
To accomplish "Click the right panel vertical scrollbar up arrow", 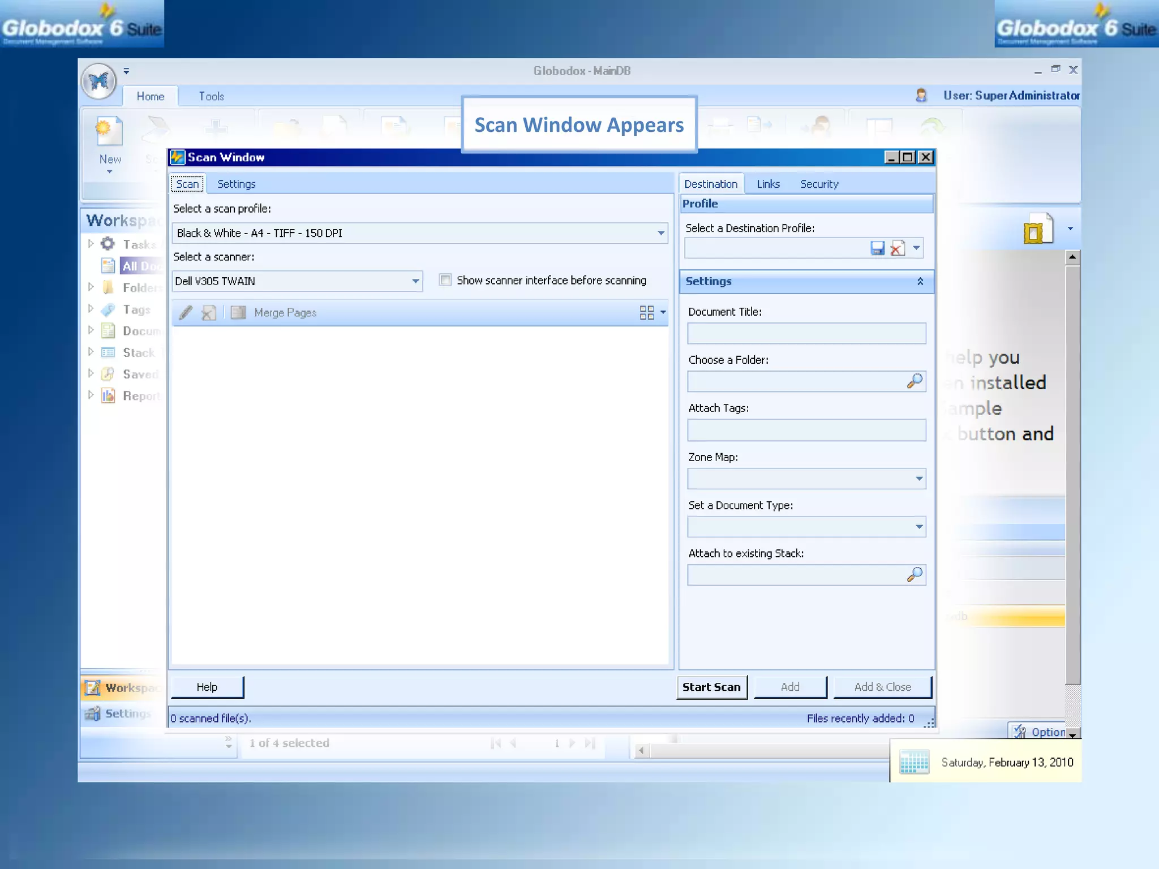I will tap(1072, 257).
